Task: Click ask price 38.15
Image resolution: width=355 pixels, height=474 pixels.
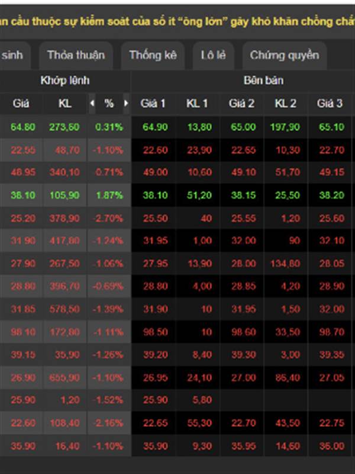Action: (243, 196)
